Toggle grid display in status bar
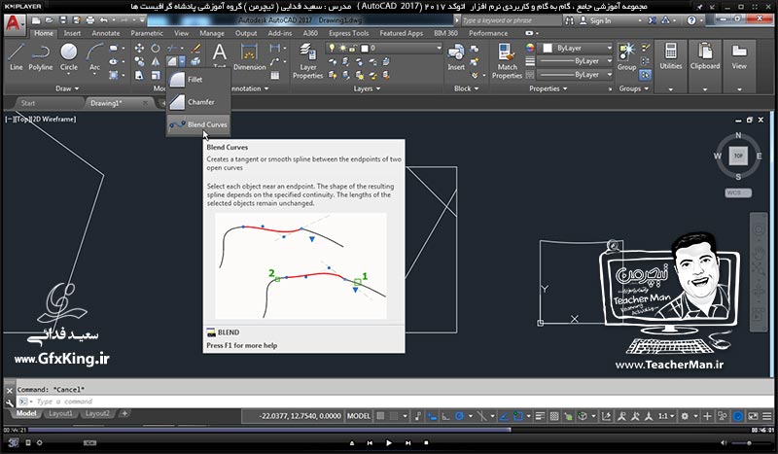Image resolution: width=778 pixels, height=454 pixels. pyautogui.click(x=380, y=416)
